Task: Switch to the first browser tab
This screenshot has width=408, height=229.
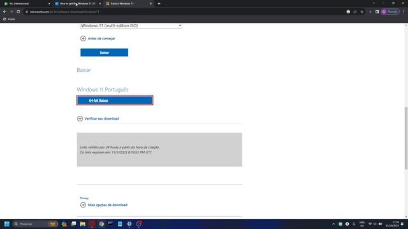Action: 26,4
